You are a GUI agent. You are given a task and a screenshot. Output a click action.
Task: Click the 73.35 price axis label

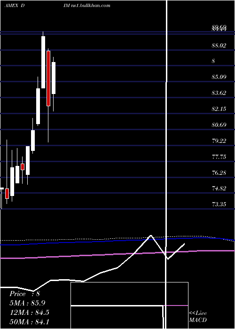click(x=219, y=204)
